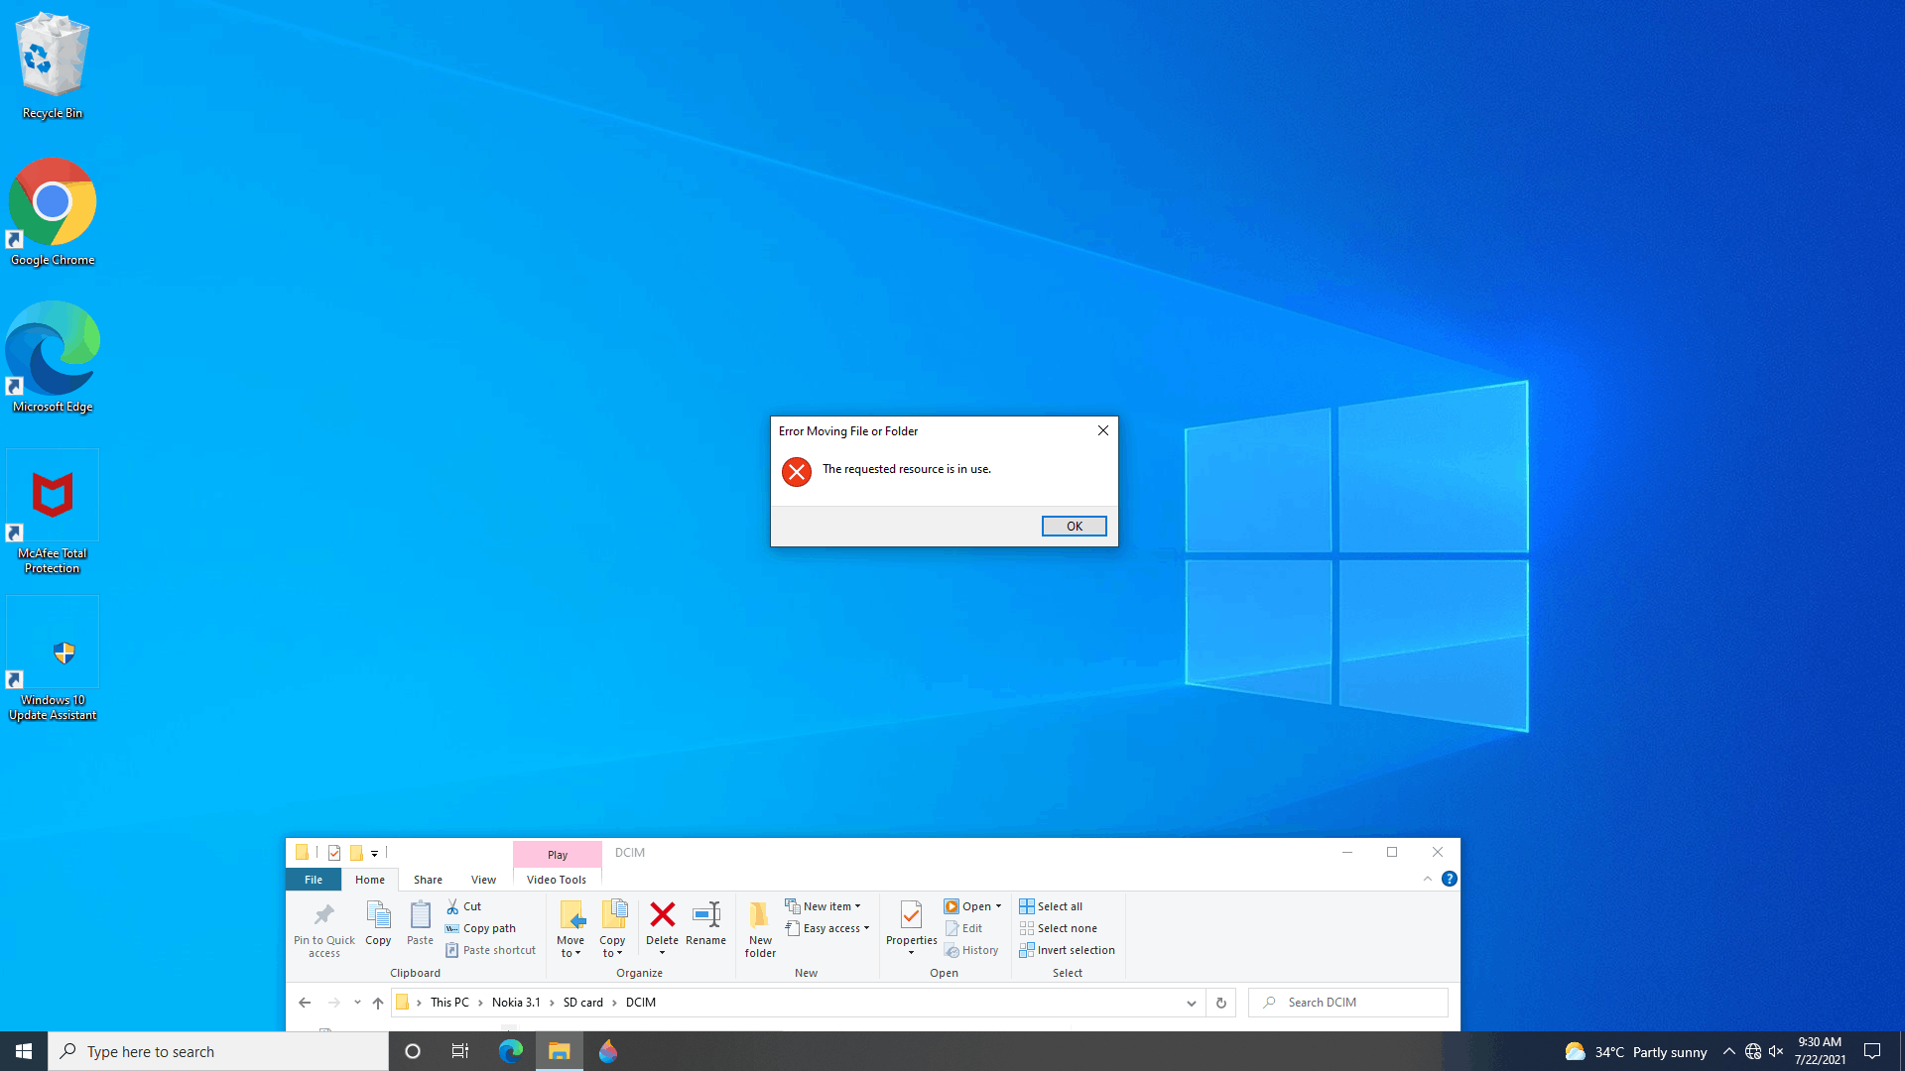Click the Cut scissors icon
This screenshot has height=1071, width=1905.
452,906
